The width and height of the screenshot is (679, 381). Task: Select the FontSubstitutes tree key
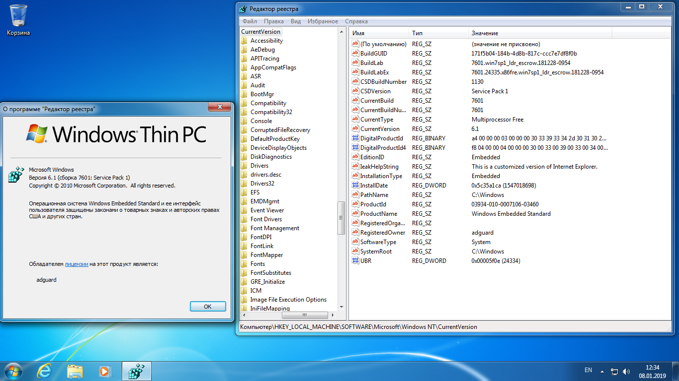click(271, 273)
